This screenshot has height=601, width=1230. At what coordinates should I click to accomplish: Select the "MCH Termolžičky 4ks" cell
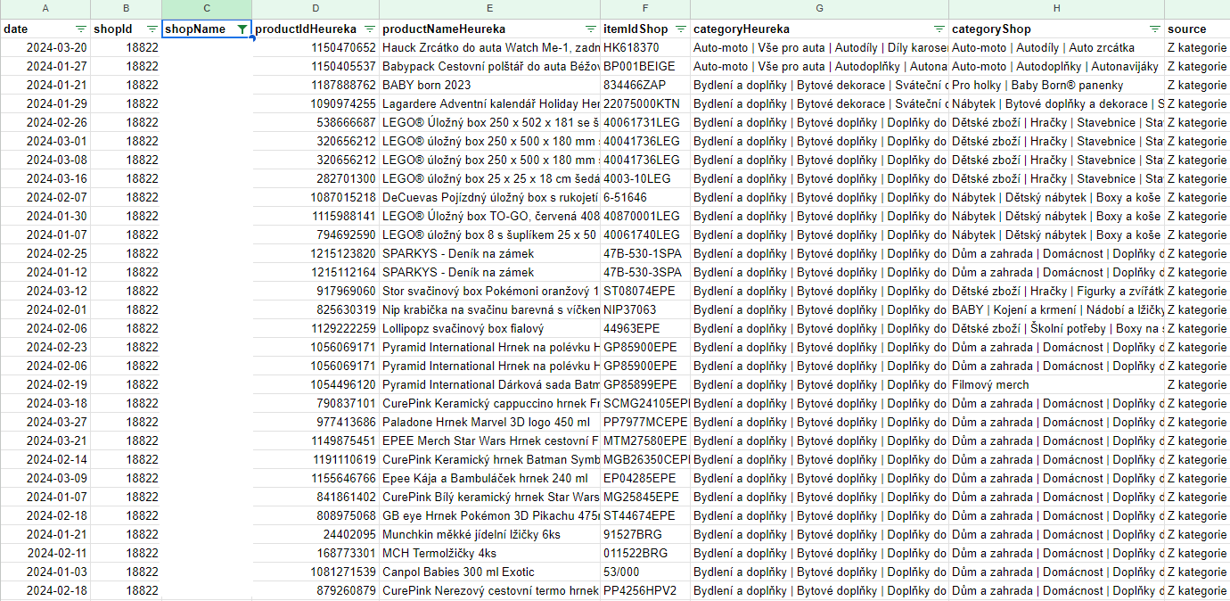490,554
